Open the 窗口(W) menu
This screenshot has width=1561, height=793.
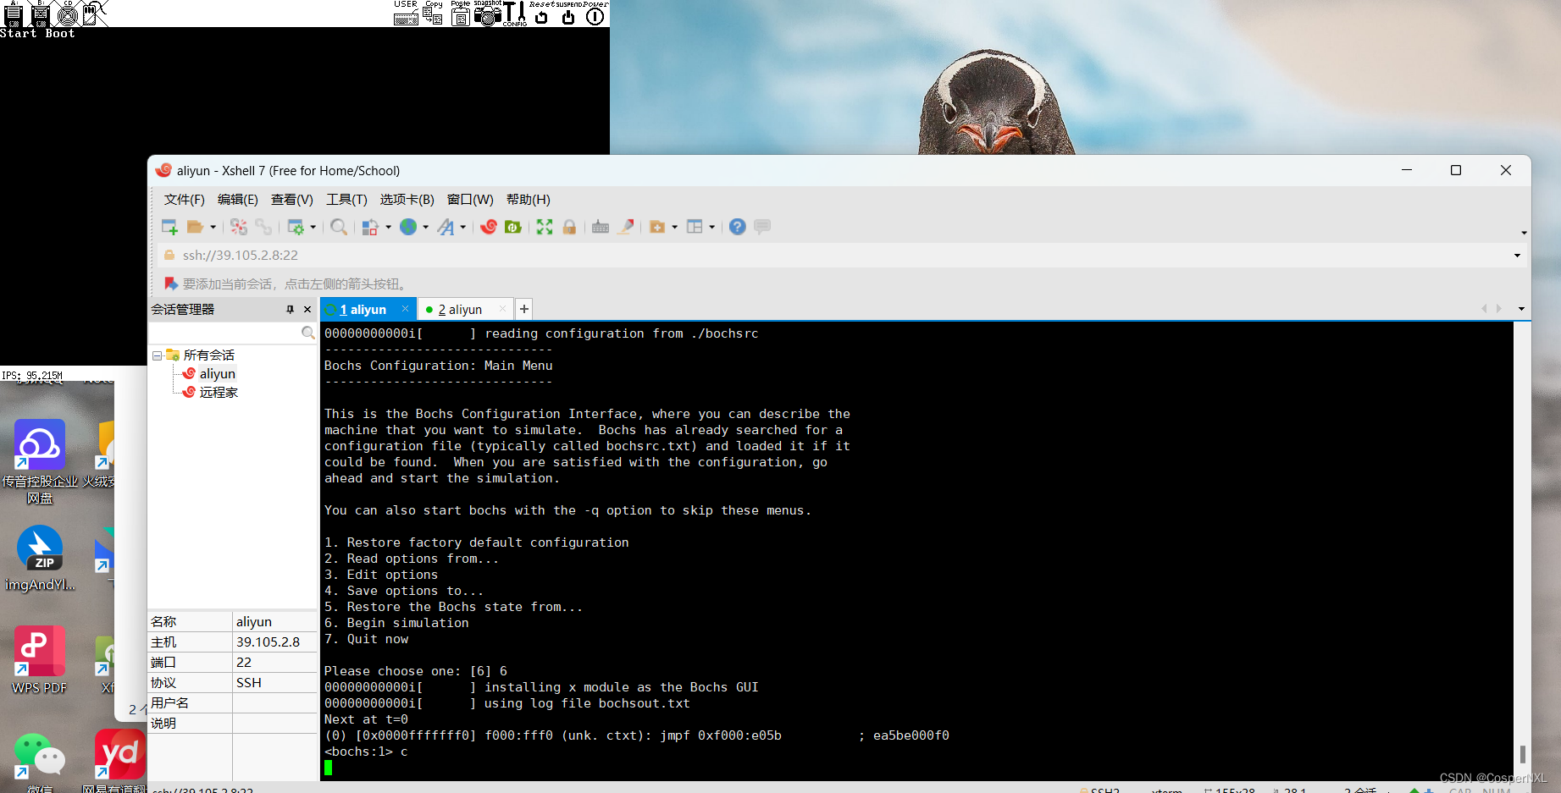pyautogui.click(x=470, y=200)
